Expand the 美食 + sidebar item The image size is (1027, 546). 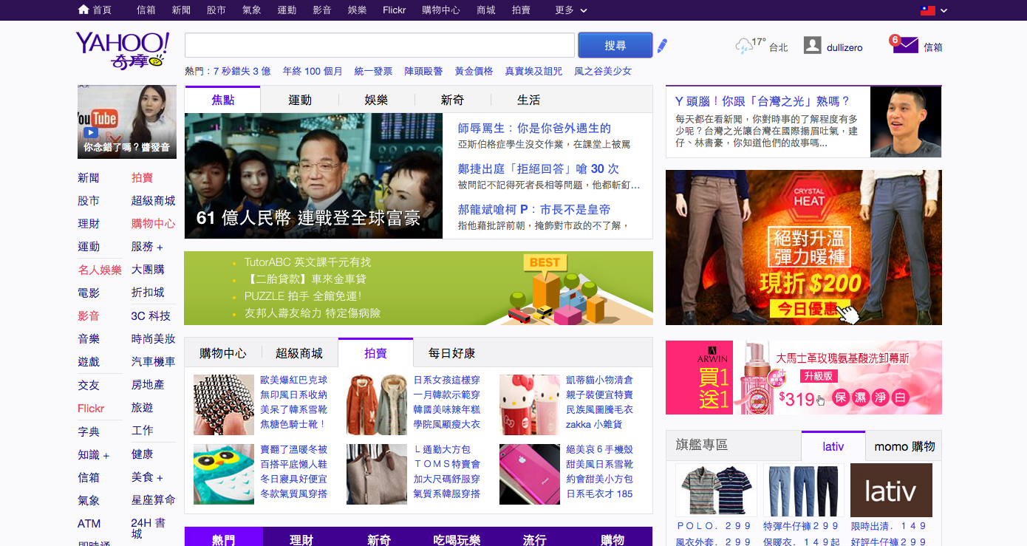147,477
